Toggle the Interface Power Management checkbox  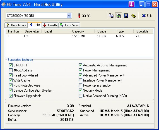80,80
